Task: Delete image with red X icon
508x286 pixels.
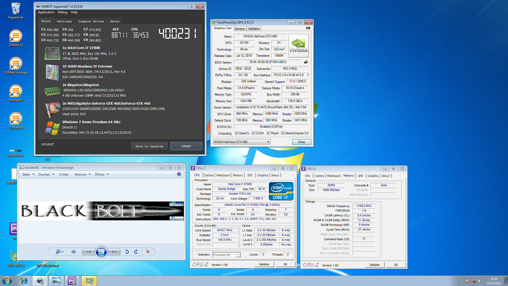Action: [148, 252]
